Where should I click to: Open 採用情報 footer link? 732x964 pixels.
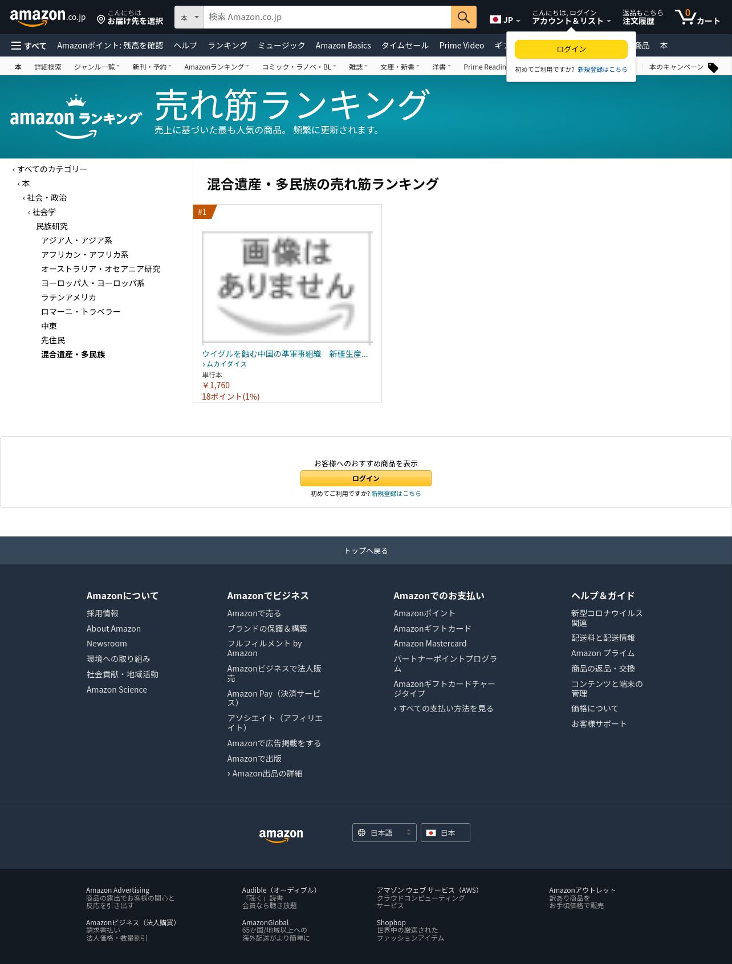click(103, 613)
